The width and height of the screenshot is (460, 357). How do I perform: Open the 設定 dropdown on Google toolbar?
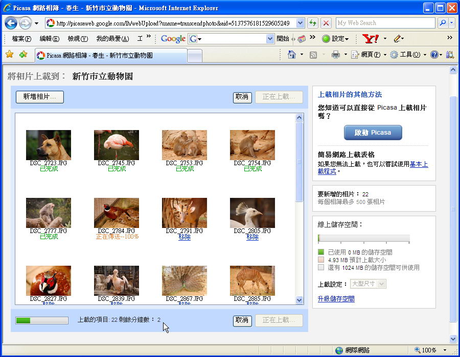pyautogui.click(x=347, y=39)
